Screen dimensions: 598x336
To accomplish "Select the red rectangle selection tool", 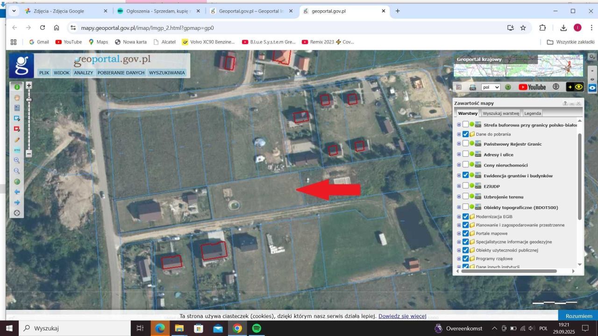I will (x=17, y=129).
